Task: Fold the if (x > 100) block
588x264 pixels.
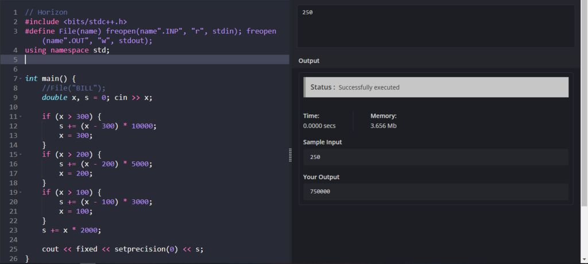Action: 20,192
